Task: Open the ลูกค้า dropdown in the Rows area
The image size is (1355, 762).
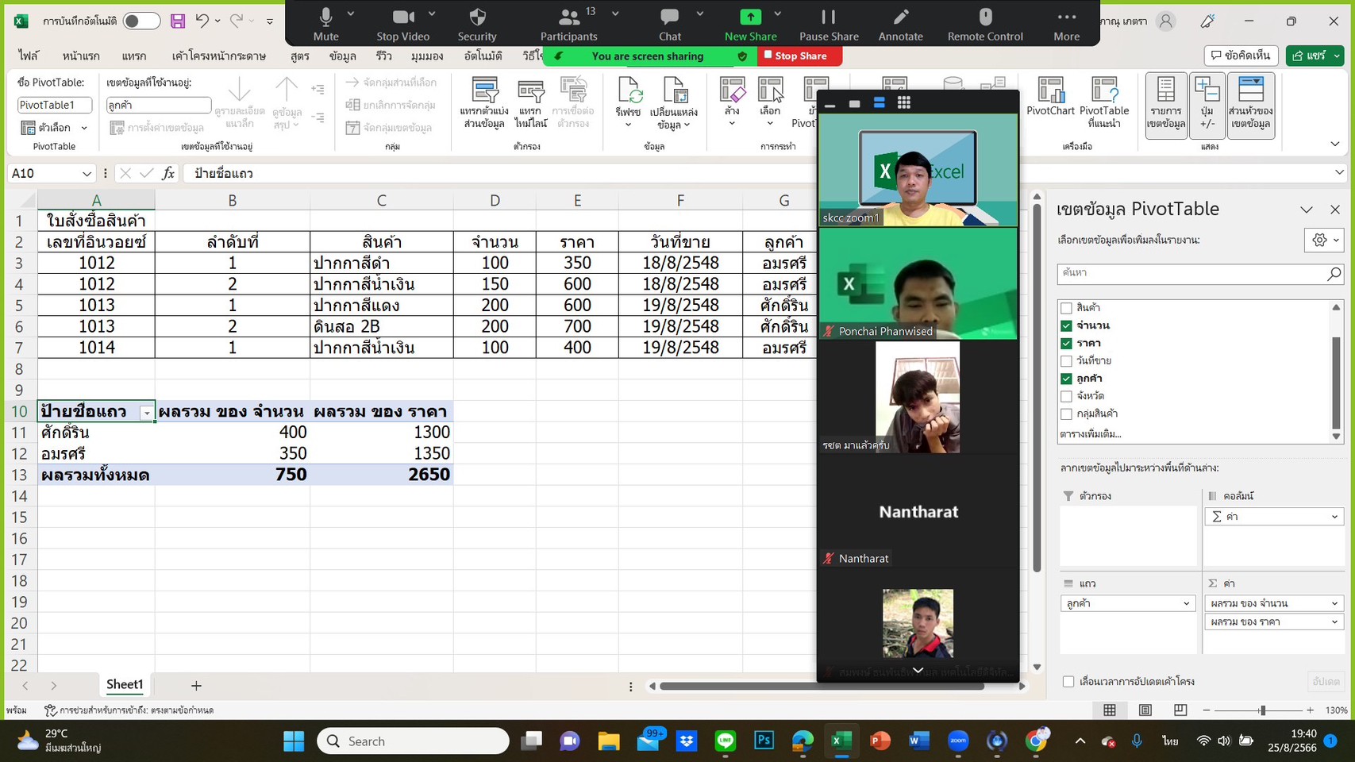Action: [1186, 604]
